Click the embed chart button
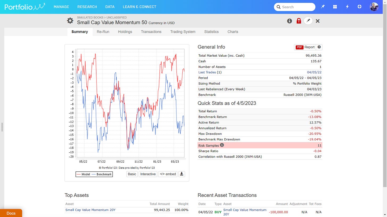Image resolution: width=387 pixels, height=217 pixels. click(168, 174)
